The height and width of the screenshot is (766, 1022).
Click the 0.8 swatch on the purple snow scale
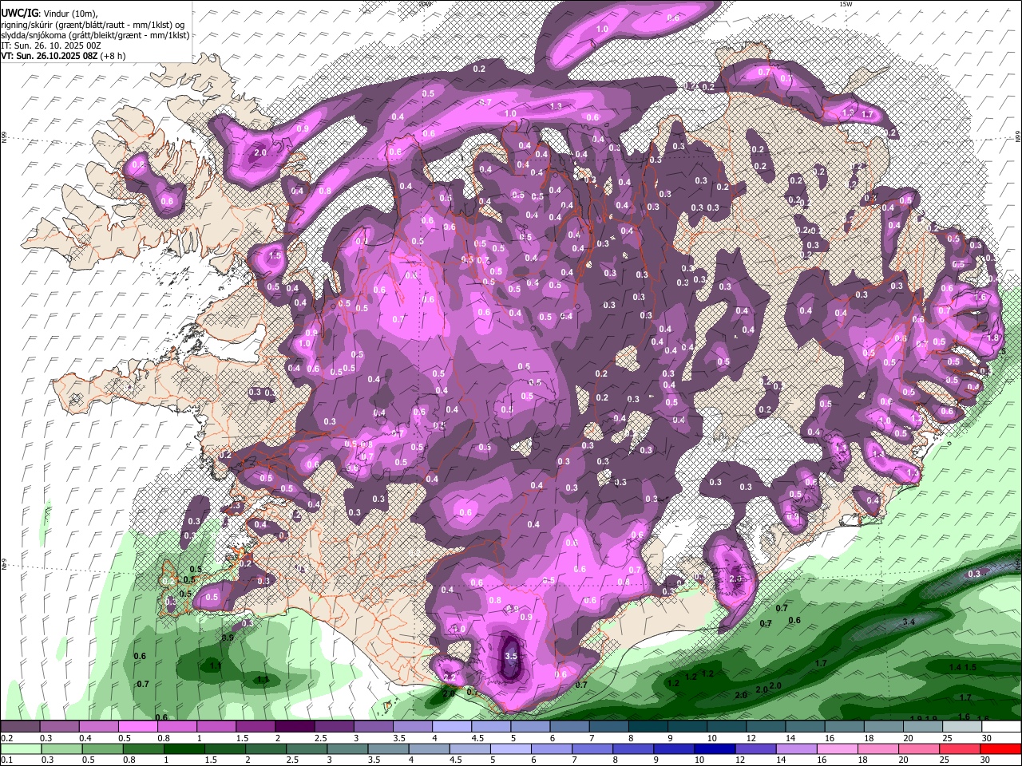[176, 727]
